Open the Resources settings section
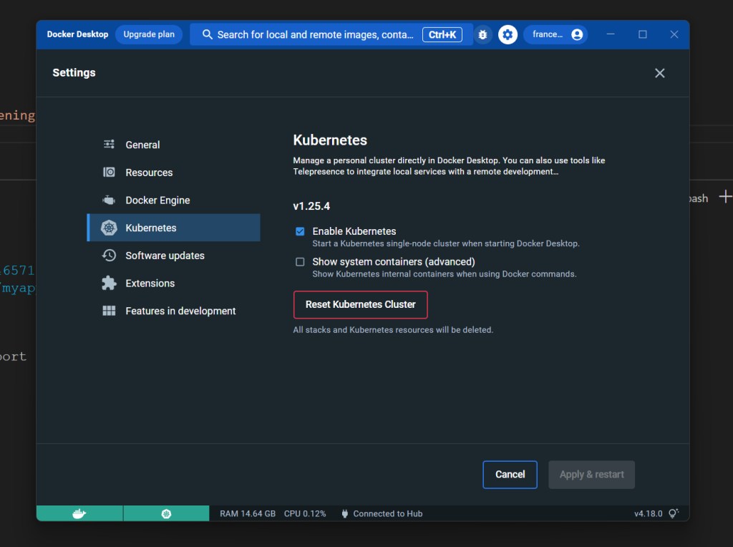 pyautogui.click(x=150, y=173)
